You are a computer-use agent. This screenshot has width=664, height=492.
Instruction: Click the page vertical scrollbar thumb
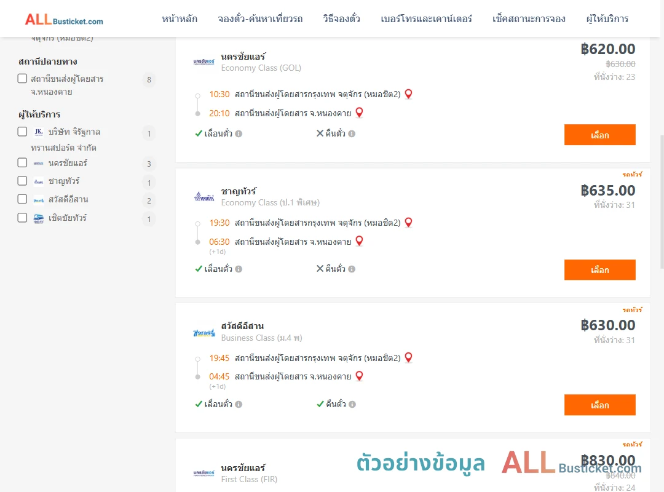(x=662, y=202)
